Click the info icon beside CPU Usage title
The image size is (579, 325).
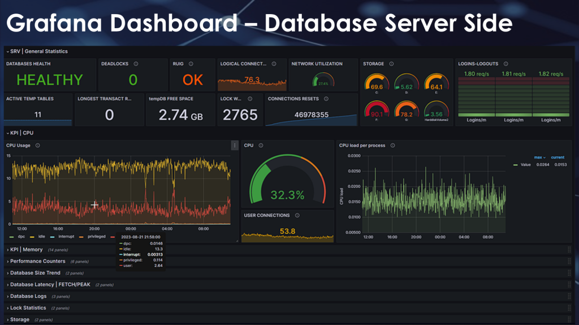click(x=38, y=146)
